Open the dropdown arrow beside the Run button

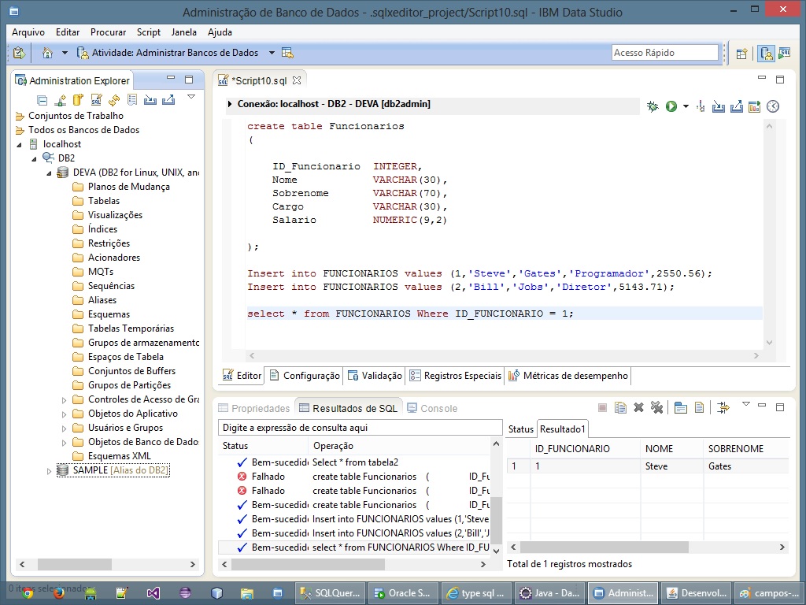(686, 106)
